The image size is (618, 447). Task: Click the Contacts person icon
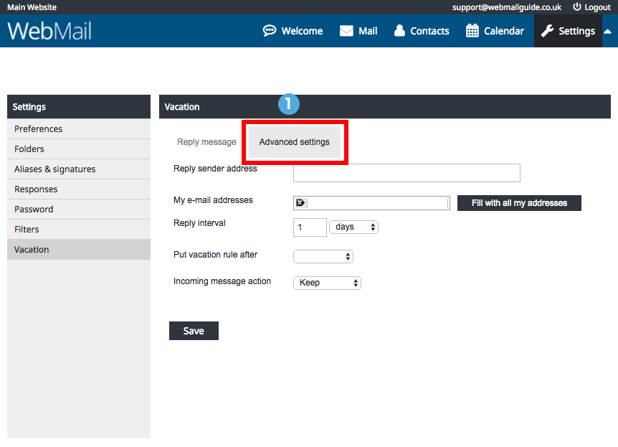click(399, 30)
